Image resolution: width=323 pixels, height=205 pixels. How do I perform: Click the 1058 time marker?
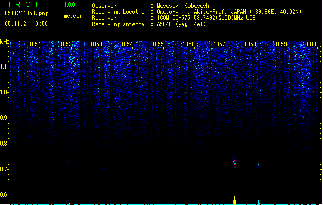250,44
